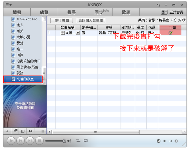Open the playlist options dropdown box icon
This screenshot has width=188, height=148.
click(23, 131)
